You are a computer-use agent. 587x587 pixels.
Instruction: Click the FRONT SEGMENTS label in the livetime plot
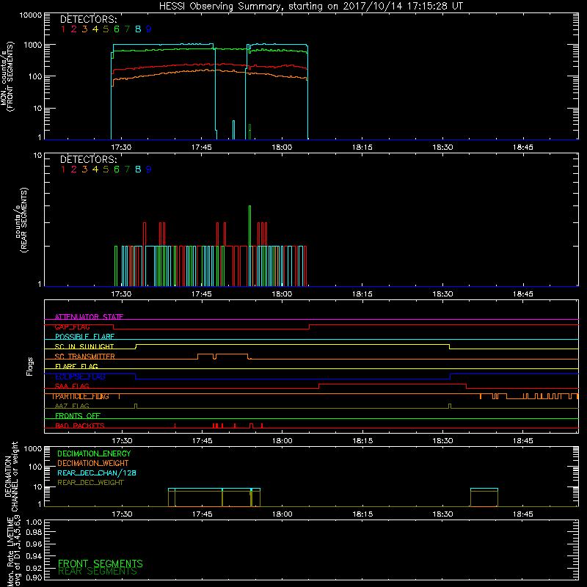click(x=101, y=564)
